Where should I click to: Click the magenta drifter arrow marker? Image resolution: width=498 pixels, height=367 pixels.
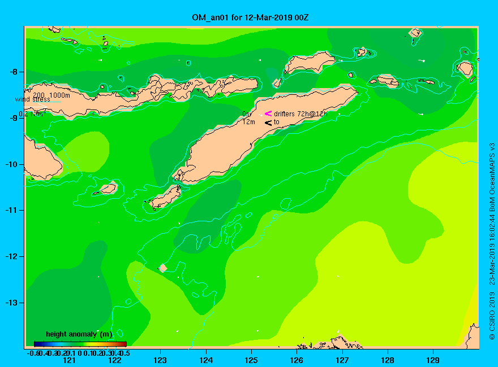(268, 113)
